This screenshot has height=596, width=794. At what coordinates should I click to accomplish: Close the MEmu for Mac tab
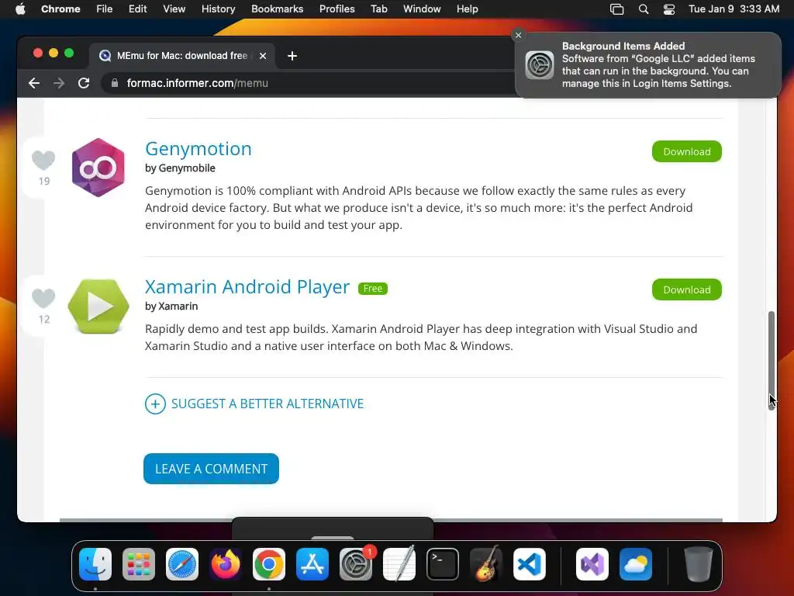click(263, 56)
